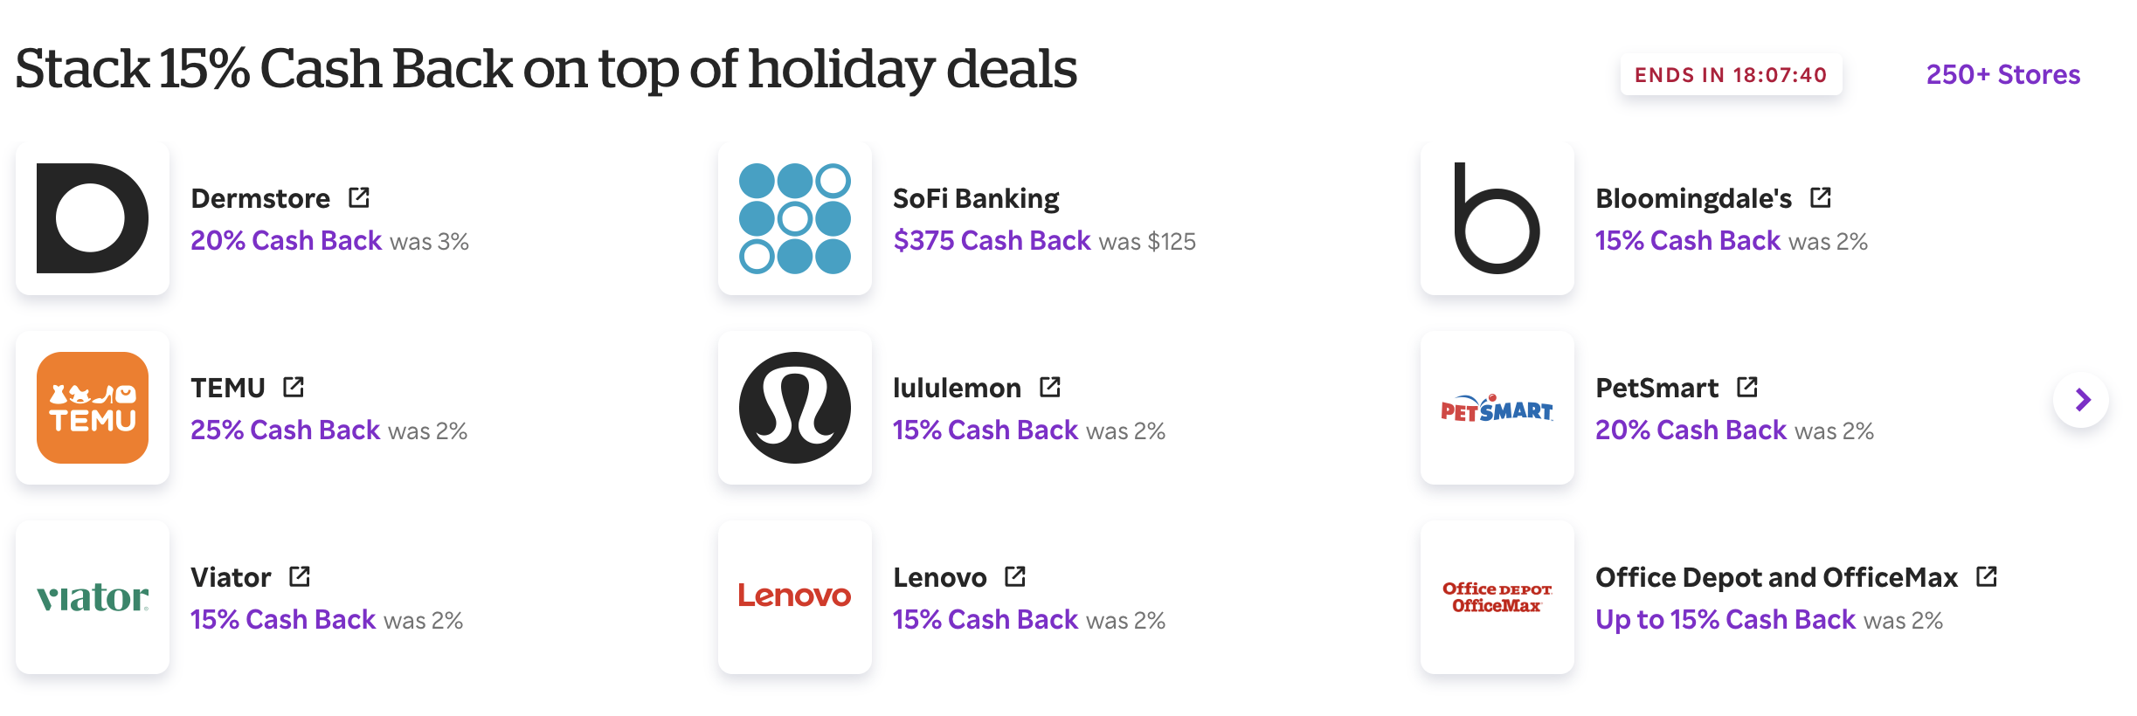Click the Office Depot OfficeMax logo

[x=1496, y=597]
